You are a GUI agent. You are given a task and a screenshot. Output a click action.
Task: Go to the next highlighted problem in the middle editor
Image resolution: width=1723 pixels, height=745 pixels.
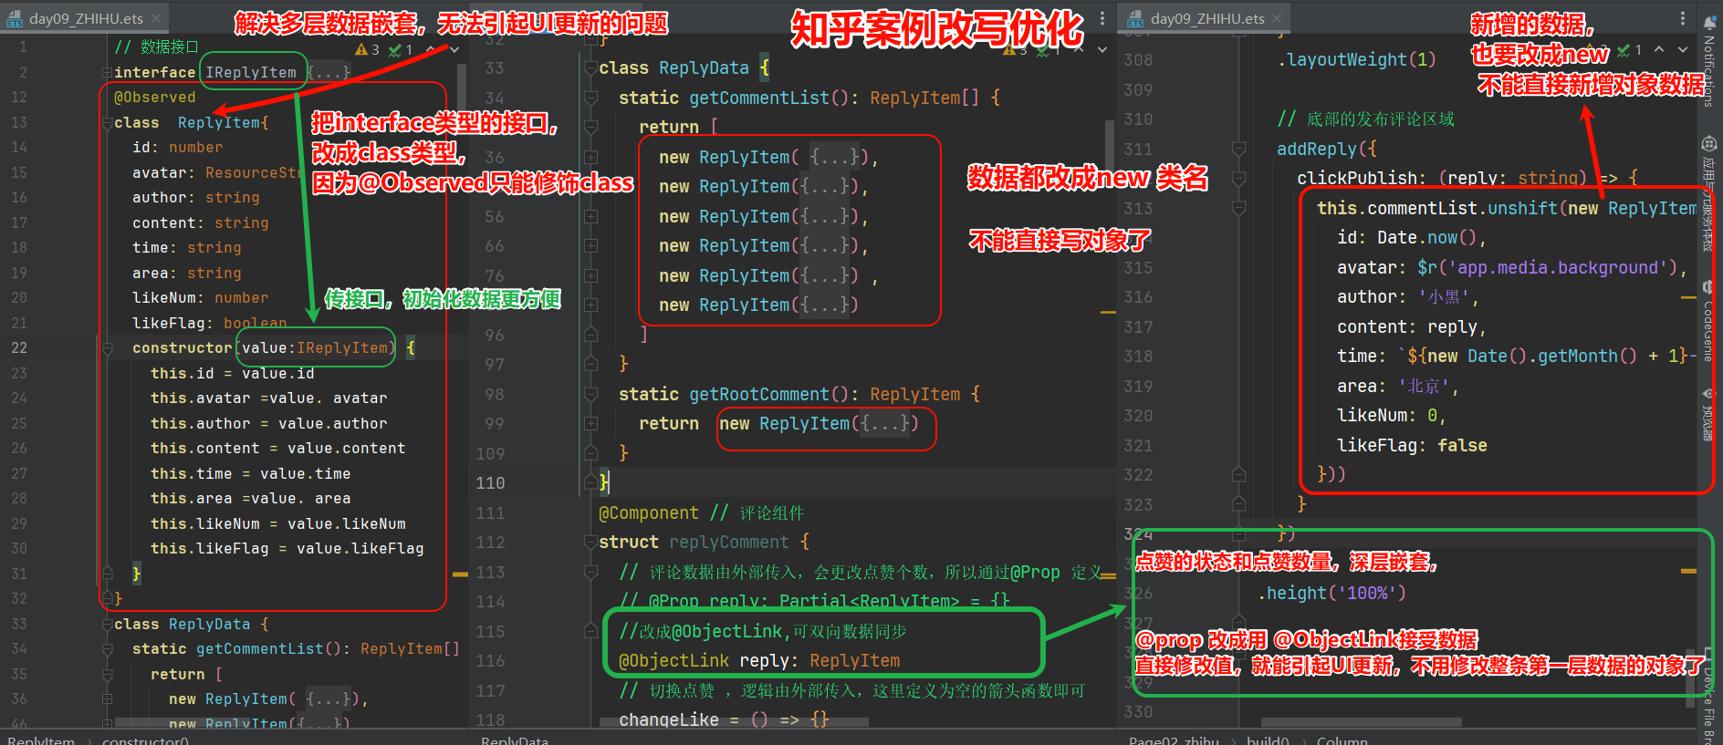coord(1102,49)
